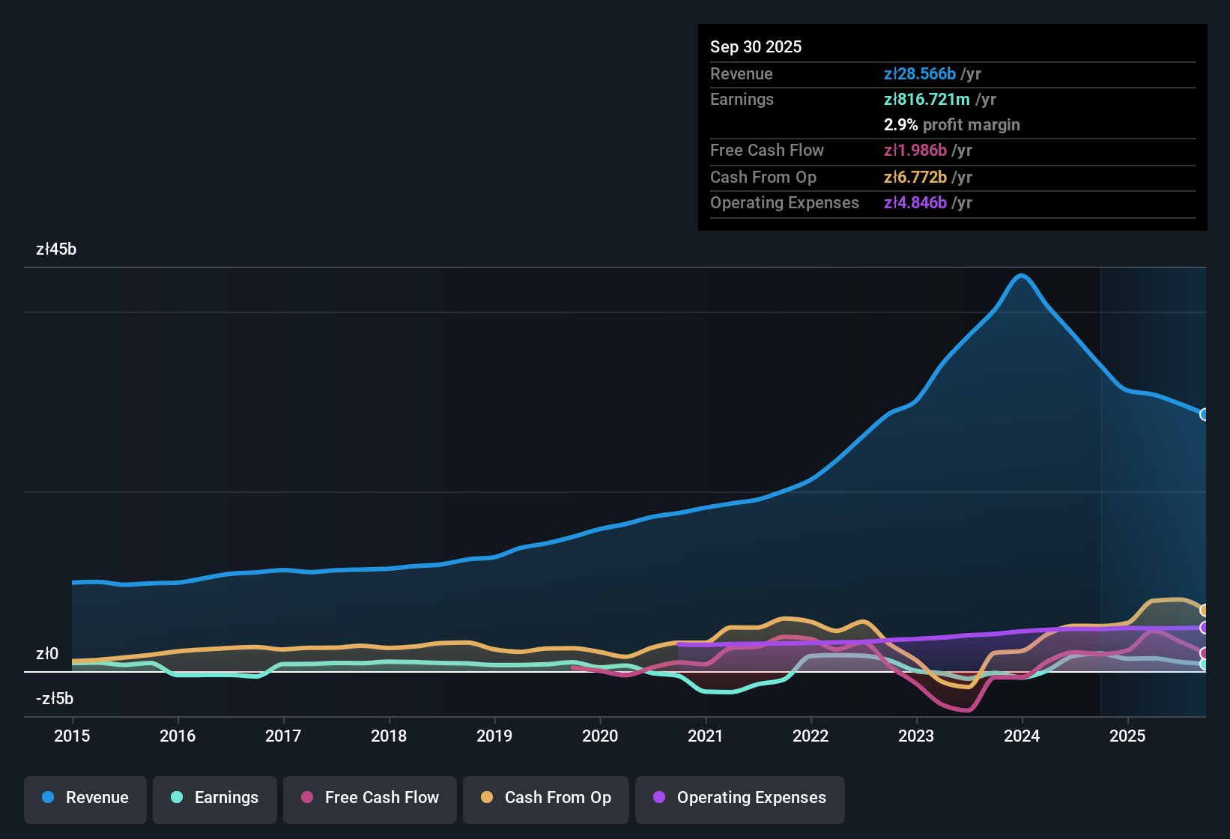Toggle the Earnings series off

pyautogui.click(x=215, y=798)
